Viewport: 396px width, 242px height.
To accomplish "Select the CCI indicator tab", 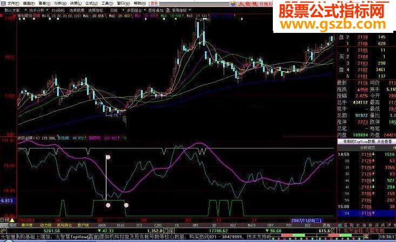I will coord(139,225).
